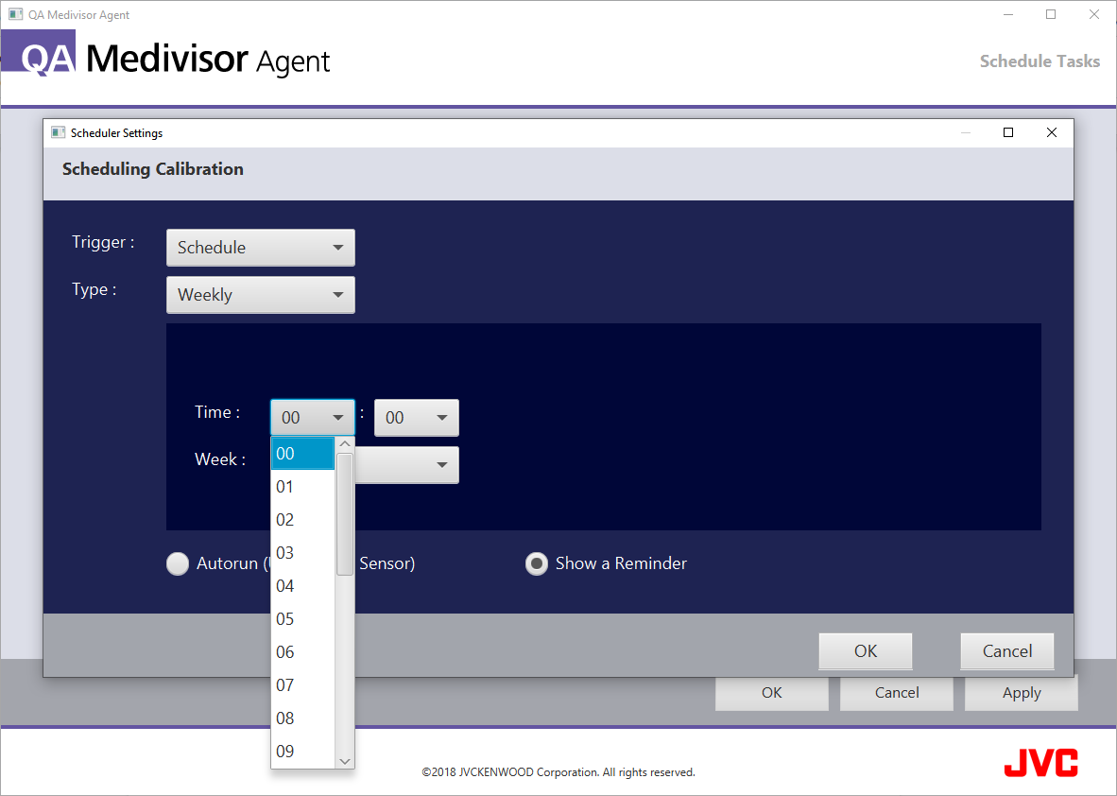Click the JVC logo

1040,763
